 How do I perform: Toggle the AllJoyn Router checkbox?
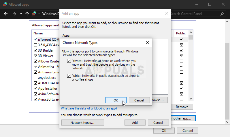click(35, 61)
